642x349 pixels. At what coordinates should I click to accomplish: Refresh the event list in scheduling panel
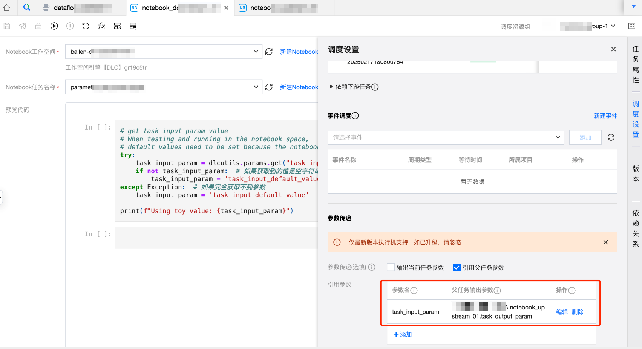point(611,137)
